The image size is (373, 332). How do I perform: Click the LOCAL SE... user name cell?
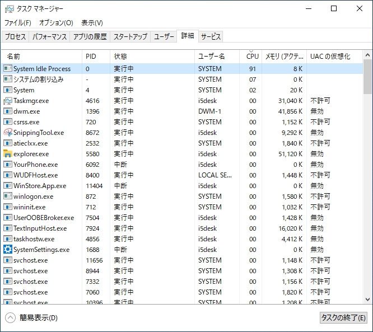pos(215,175)
